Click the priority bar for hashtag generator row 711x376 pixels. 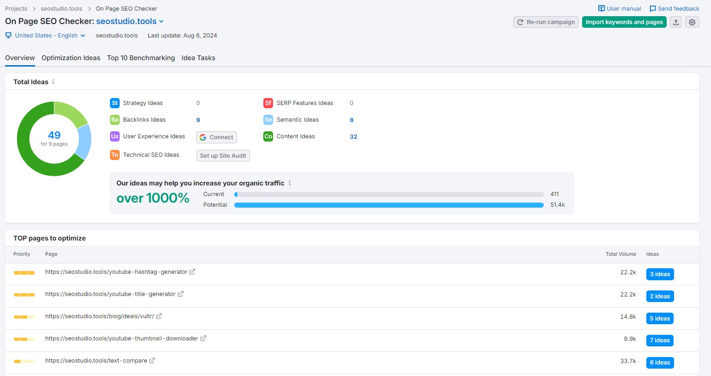point(24,273)
